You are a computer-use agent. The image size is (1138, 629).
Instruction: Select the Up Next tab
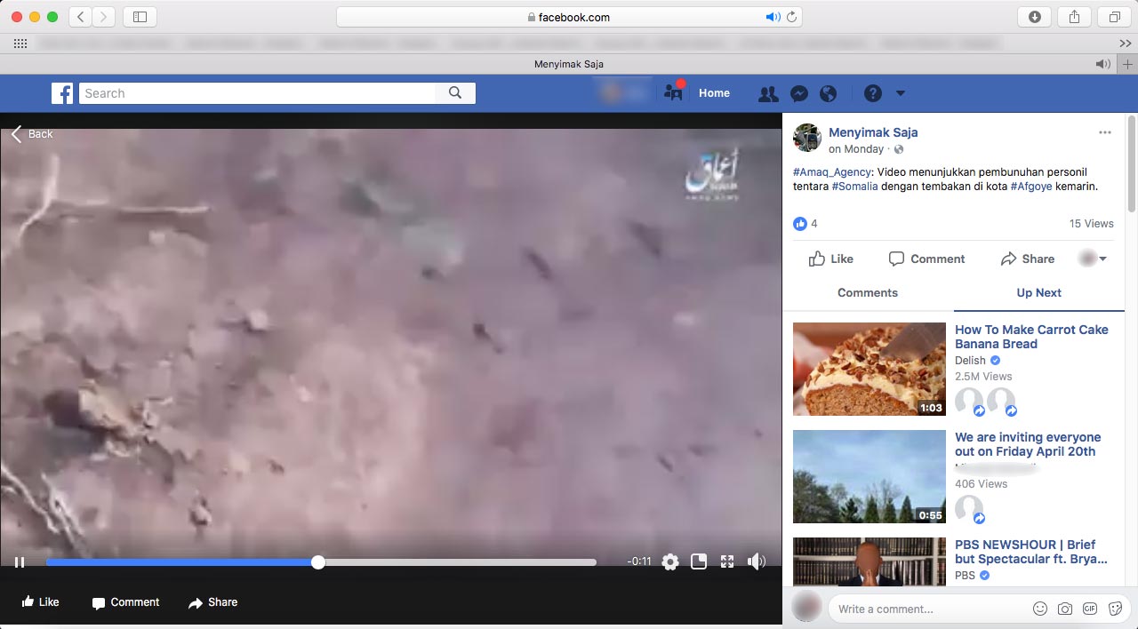click(x=1038, y=292)
